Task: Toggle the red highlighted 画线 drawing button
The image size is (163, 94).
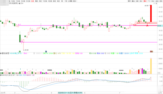Action: (x=145, y=1)
